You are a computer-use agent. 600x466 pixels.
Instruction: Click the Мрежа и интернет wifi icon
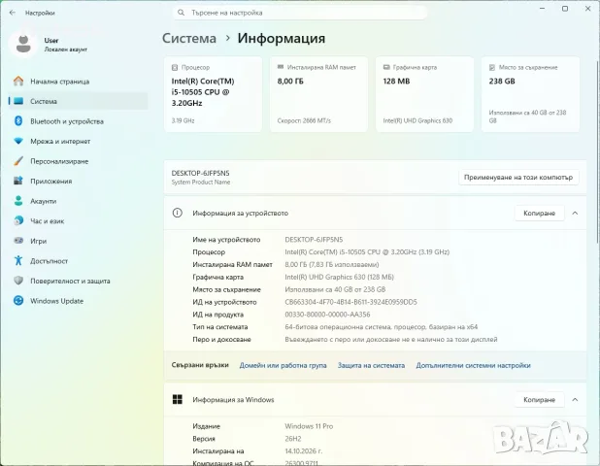click(x=18, y=141)
